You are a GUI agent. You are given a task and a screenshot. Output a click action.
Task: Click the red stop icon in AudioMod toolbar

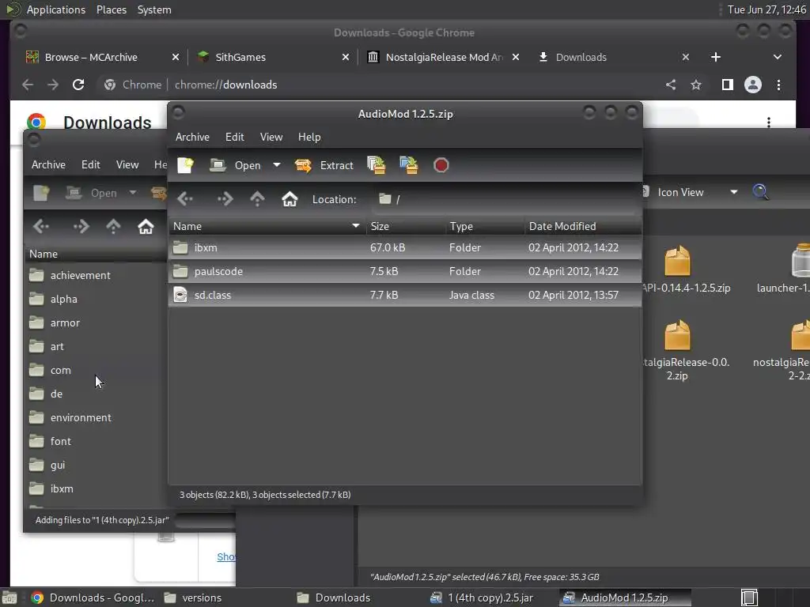point(441,165)
